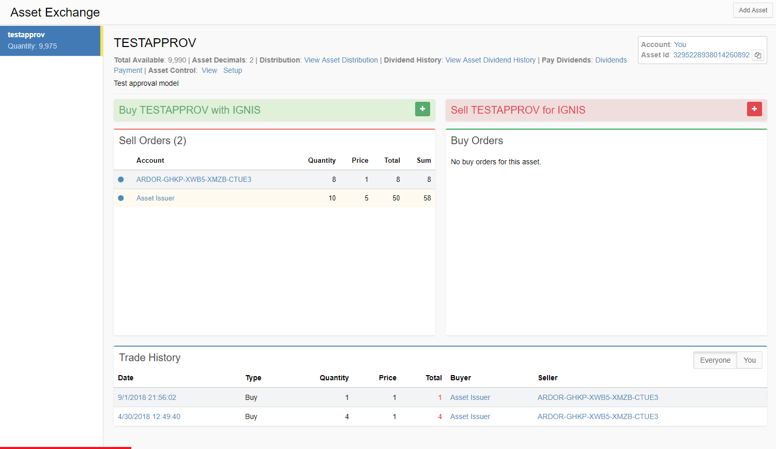The image size is (776, 449).
Task: Open the 9/1/2018 21:56:02 trade entry
Action: pyautogui.click(x=147, y=397)
